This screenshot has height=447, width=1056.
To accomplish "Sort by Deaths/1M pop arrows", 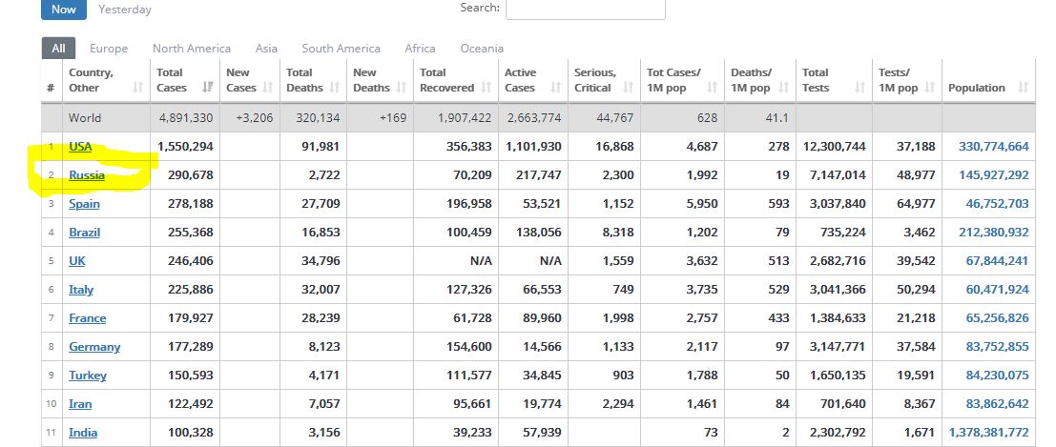I will [782, 88].
